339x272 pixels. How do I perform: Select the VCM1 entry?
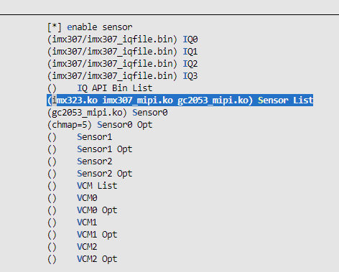[73, 222]
